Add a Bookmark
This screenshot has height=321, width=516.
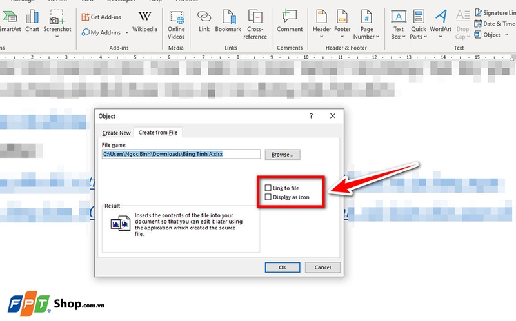pos(228,22)
